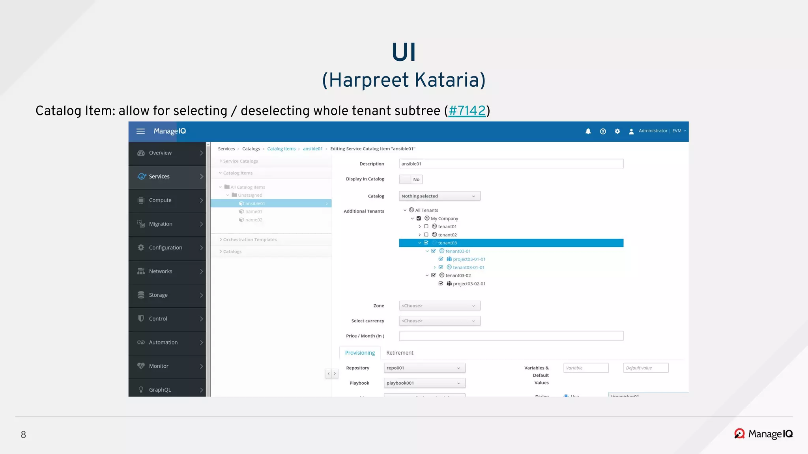Open the Zone dropdown
This screenshot has height=454, width=808.
tap(440, 306)
